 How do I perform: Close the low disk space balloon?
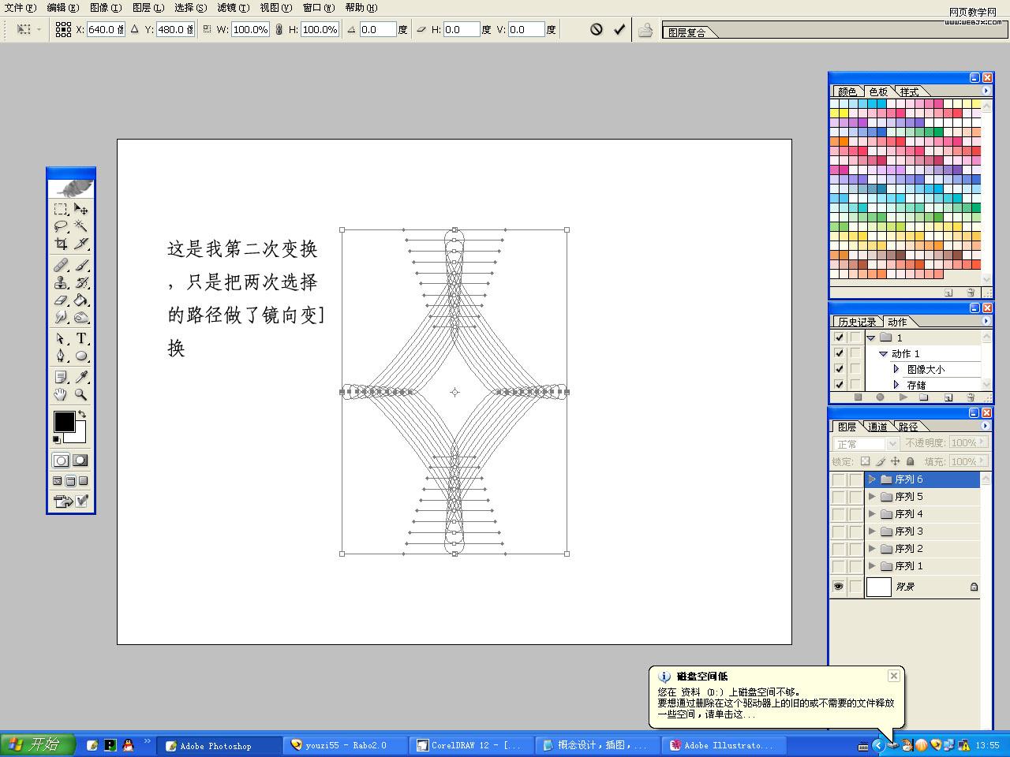(894, 676)
